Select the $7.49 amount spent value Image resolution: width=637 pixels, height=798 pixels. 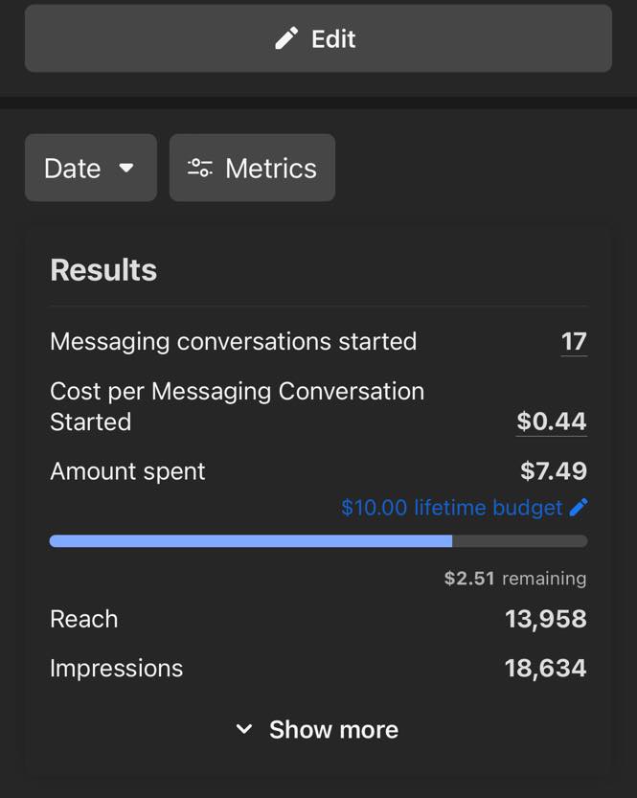553,471
